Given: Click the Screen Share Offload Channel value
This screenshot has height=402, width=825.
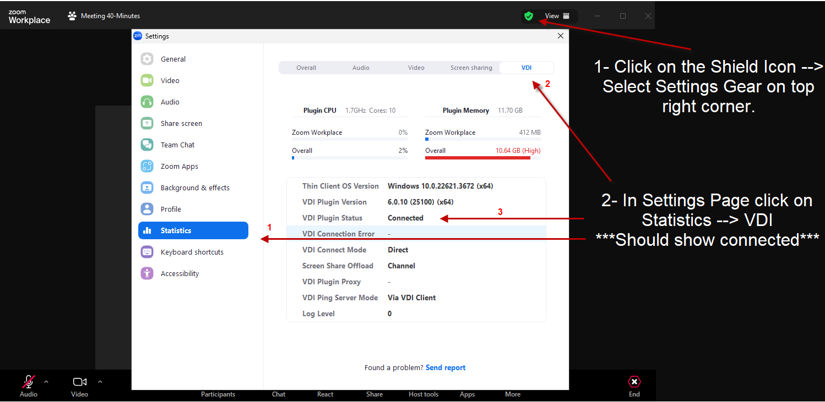Looking at the screenshot, I should click(x=401, y=266).
